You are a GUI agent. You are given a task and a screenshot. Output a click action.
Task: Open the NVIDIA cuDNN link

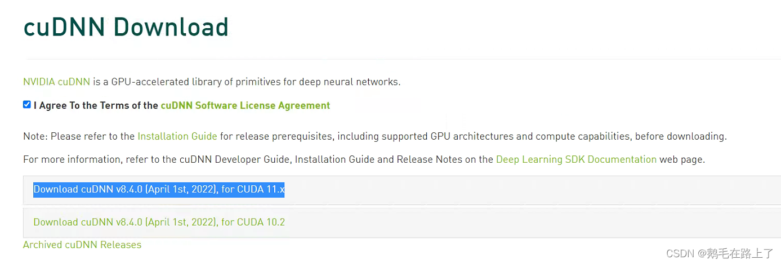[x=56, y=82]
